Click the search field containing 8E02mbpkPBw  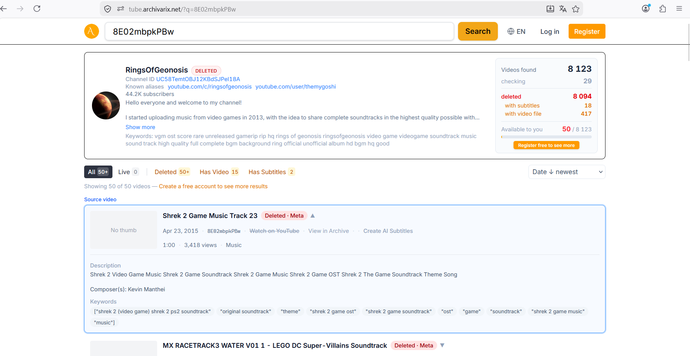(279, 31)
